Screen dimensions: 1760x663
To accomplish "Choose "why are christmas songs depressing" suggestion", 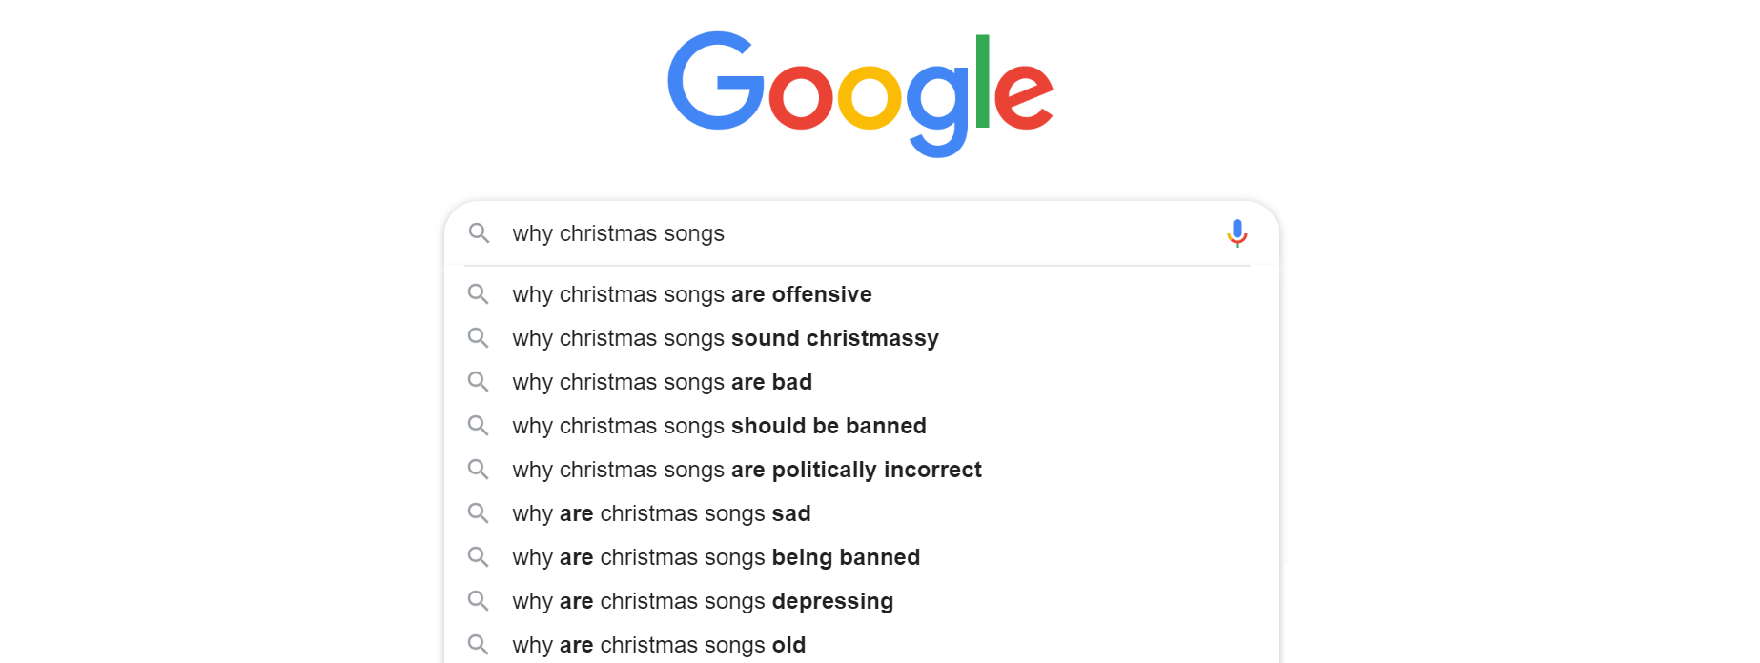I will point(702,601).
